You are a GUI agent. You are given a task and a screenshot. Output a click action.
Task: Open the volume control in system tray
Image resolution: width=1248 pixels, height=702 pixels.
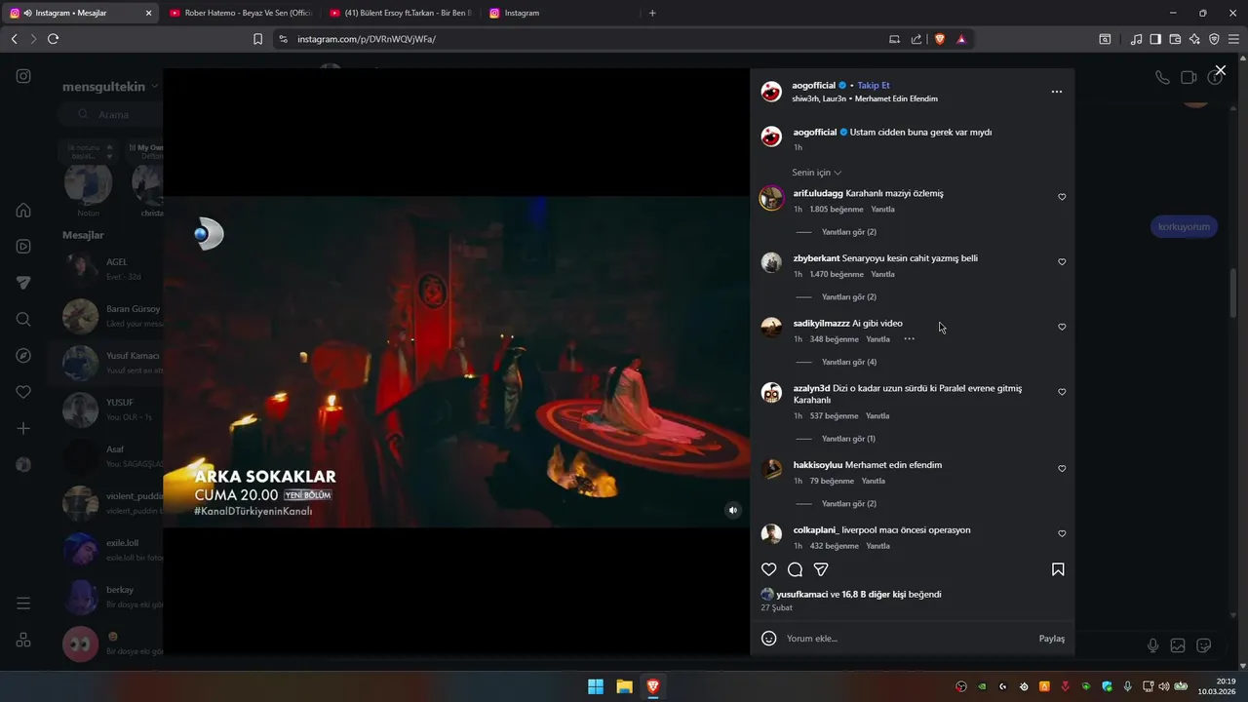(1163, 686)
